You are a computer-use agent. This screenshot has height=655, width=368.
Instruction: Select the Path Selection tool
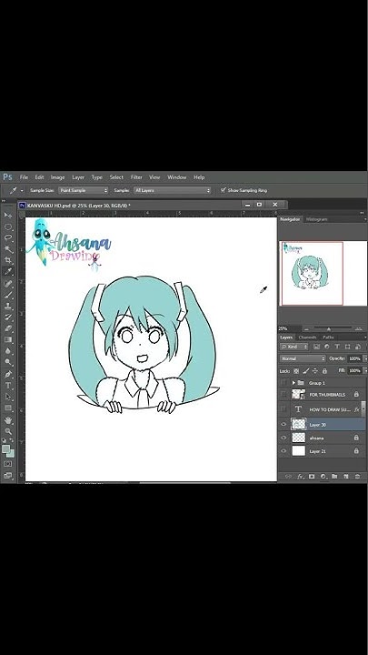(x=8, y=397)
